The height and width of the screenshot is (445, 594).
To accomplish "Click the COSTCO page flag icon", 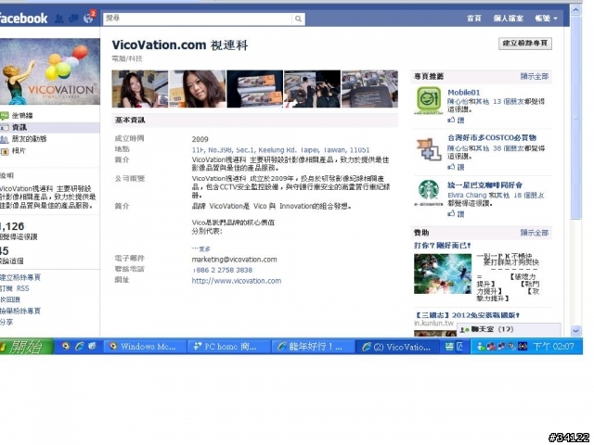I will pos(429,148).
